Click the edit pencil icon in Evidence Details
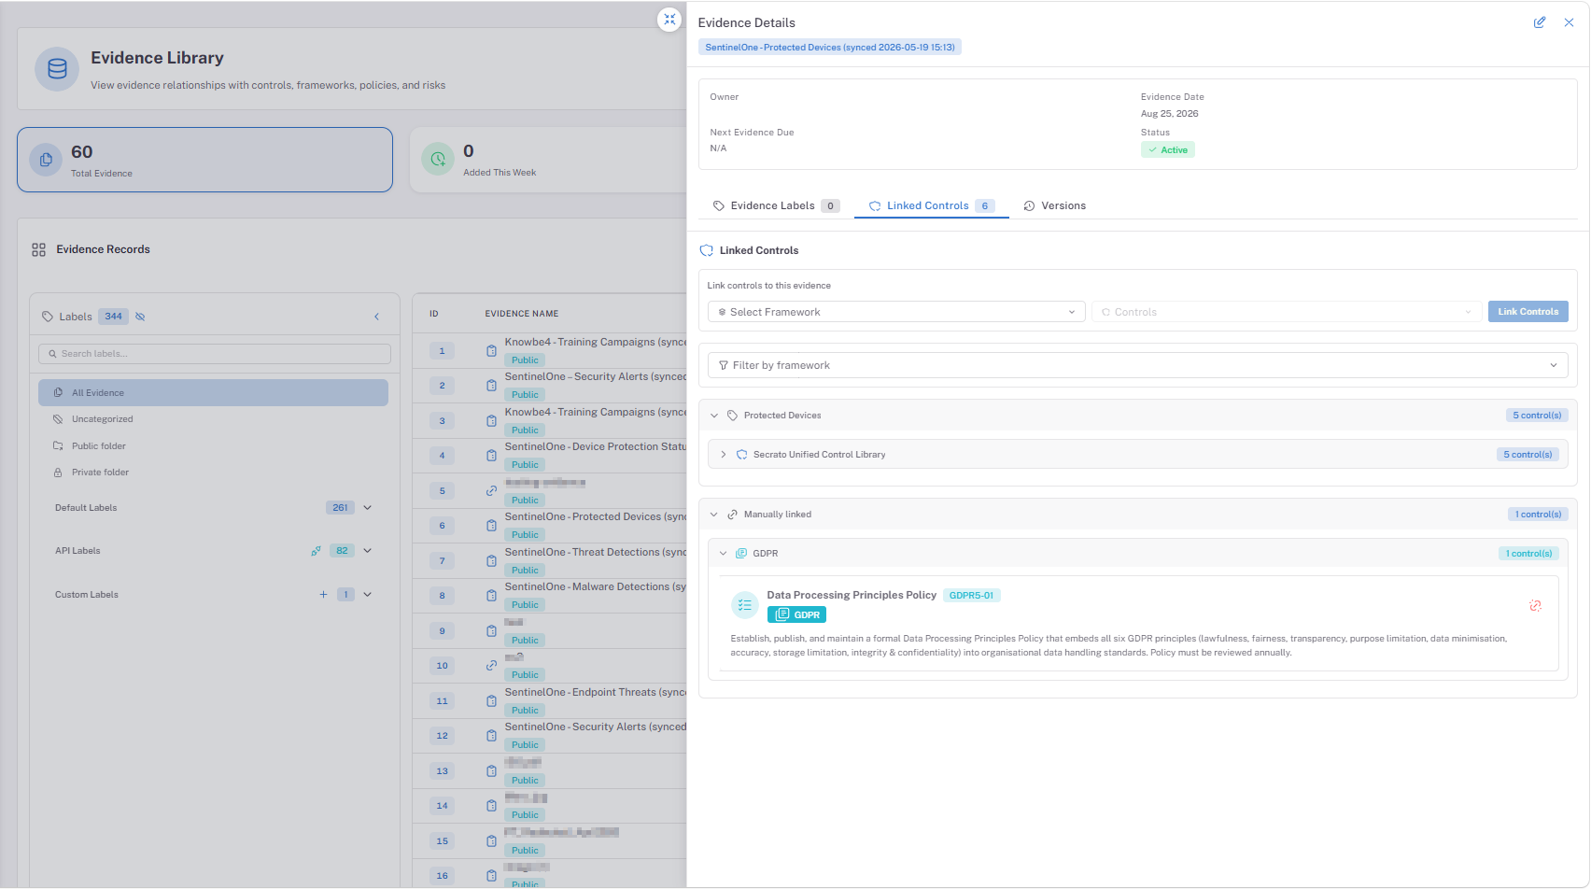The image size is (1591, 889). [1540, 22]
